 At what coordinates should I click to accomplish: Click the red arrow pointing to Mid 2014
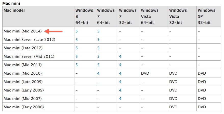point(53,31)
